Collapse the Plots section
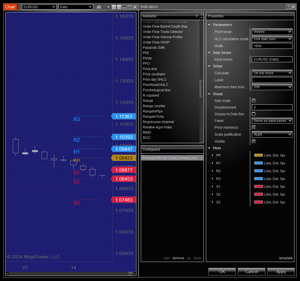 (209, 148)
